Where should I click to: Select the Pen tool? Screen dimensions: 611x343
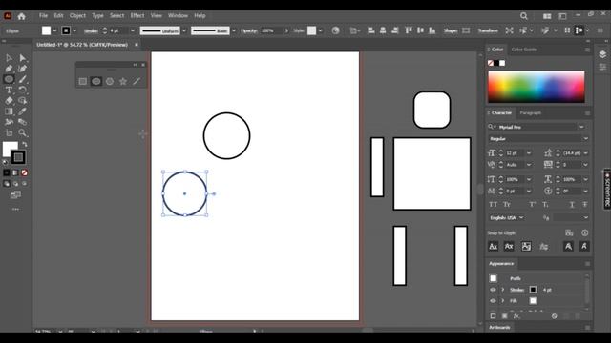point(9,69)
